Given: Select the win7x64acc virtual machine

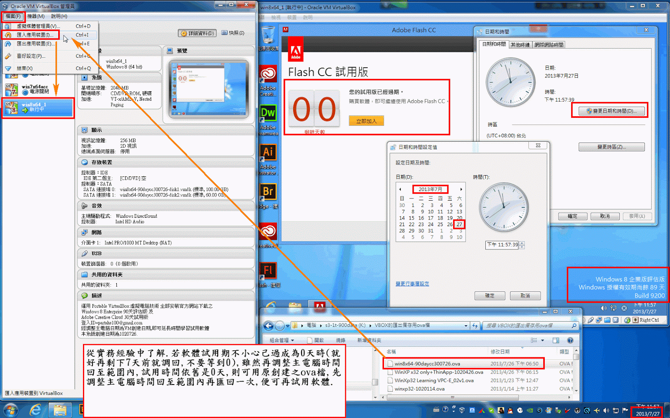Looking at the screenshot, I should 39,89.
